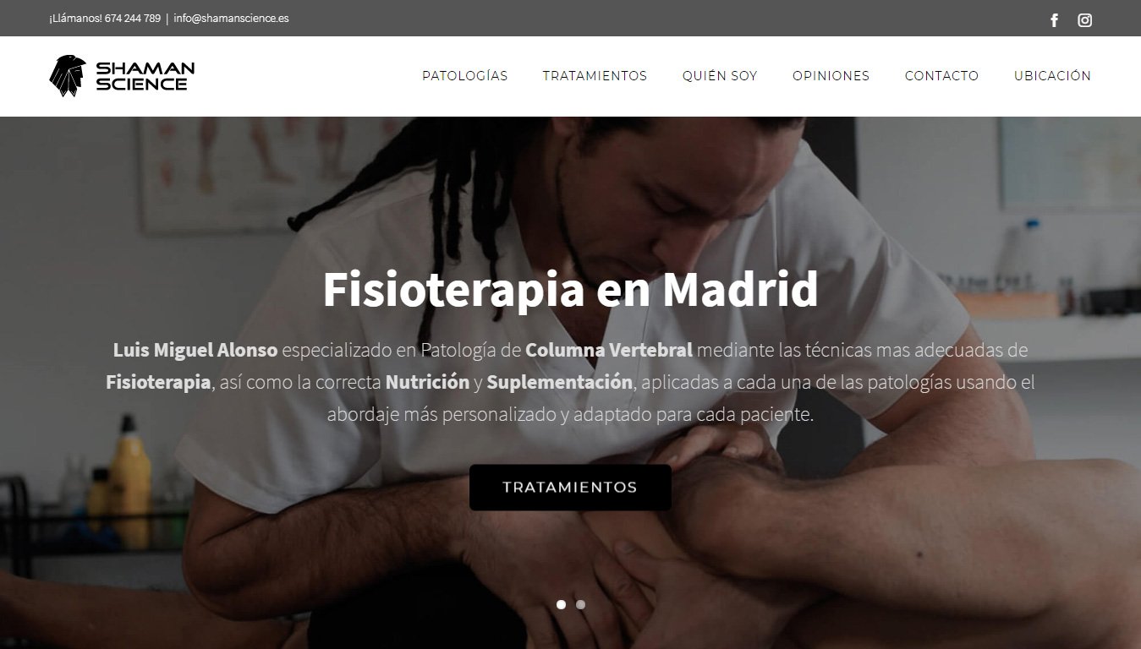
Task: Open the PATOLOGÍAS menu item
Action: coord(465,76)
